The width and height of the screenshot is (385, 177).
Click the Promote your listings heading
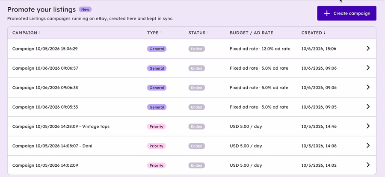click(x=41, y=9)
